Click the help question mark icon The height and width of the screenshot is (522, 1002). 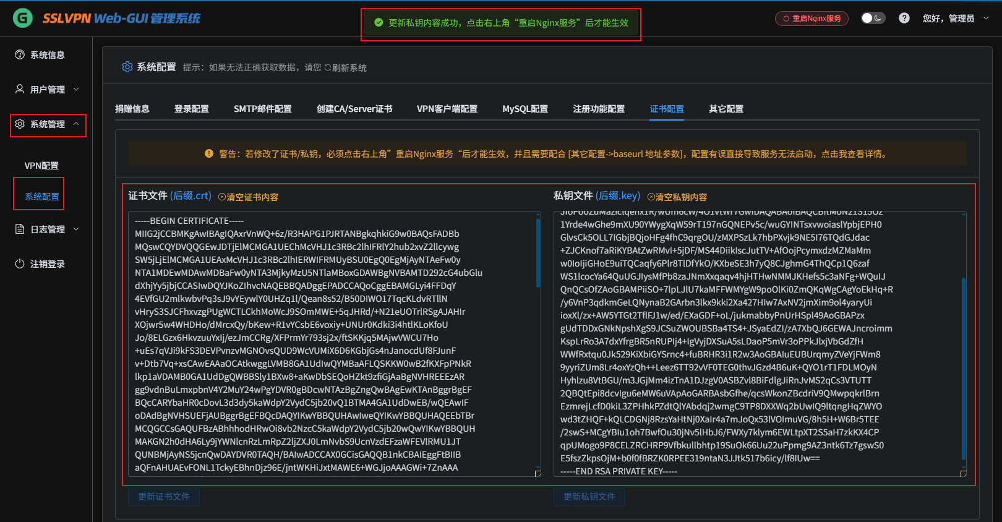pos(904,18)
